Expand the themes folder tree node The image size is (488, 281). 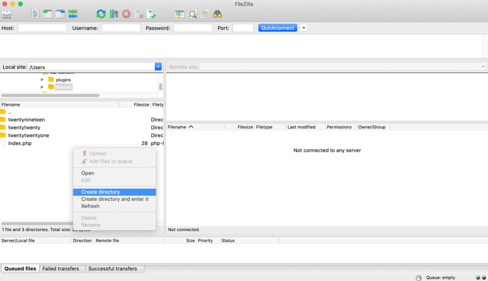pos(42,87)
